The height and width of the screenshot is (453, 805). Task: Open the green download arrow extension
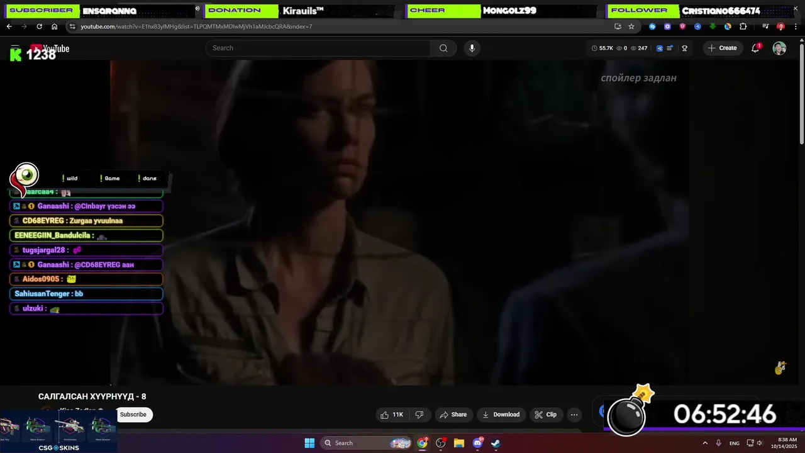point(713,26)
